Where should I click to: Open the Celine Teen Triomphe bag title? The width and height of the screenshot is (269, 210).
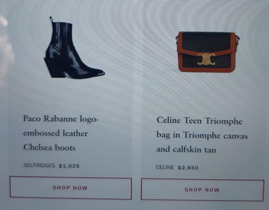tap(202, 135)
